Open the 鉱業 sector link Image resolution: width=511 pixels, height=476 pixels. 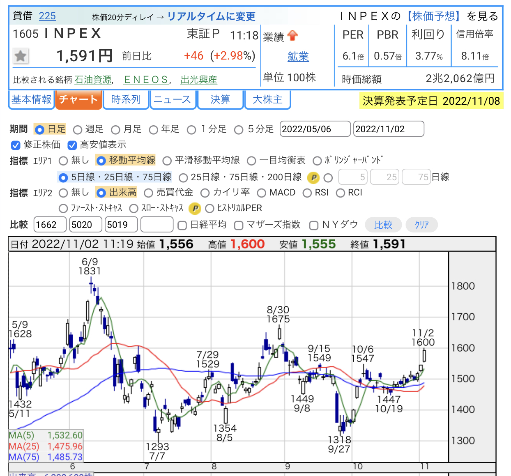298,57
